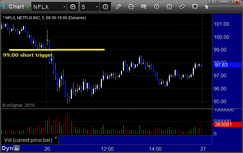
Task: Select the yellow 99.00 horizontal line
Action: pos(57,50)
